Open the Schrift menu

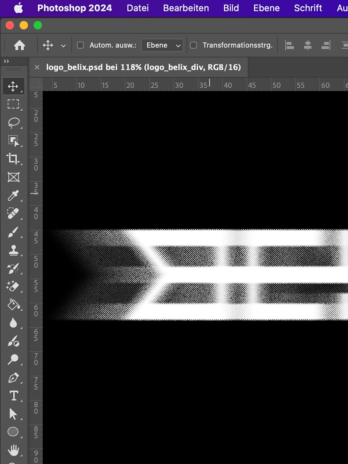point(308,8)
